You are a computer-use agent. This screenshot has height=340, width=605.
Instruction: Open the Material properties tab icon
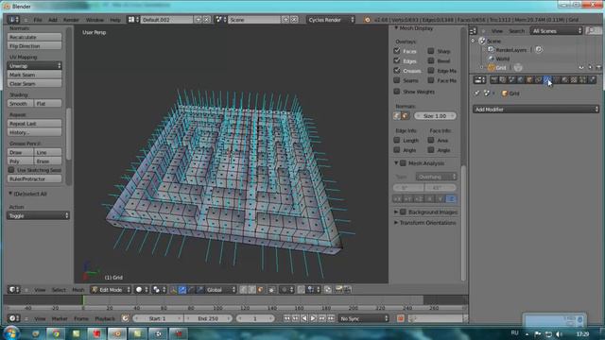[565, 79]
